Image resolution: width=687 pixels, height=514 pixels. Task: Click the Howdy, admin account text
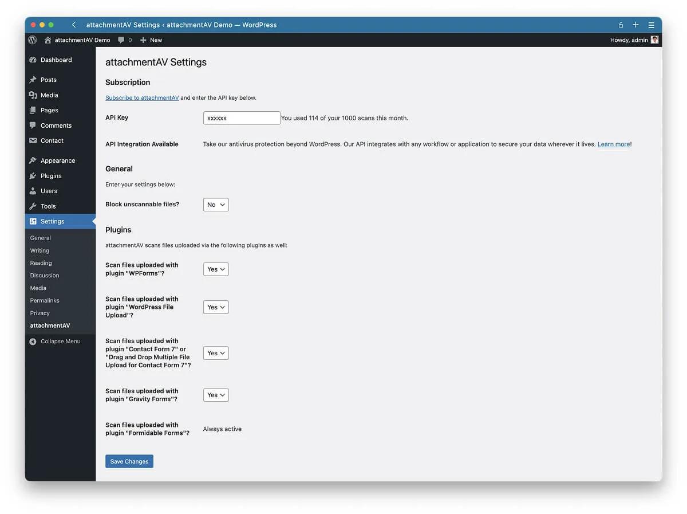(629, 40)
